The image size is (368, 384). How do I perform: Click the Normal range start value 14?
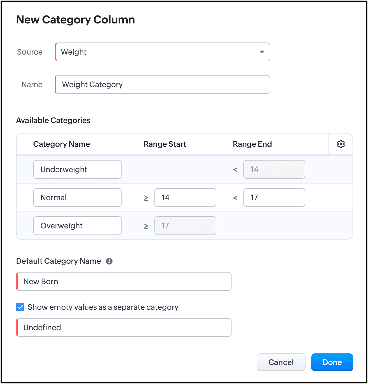185,198
